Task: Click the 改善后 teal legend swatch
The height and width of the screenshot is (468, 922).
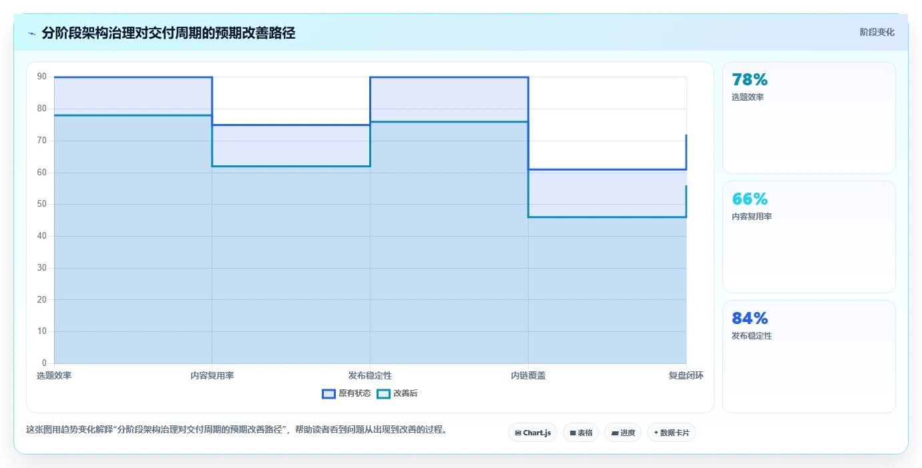Action: tap(383, 393)
